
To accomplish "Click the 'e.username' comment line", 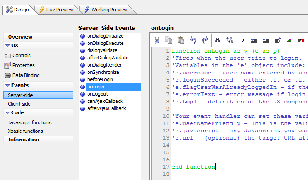I will [x=240, y=73].
